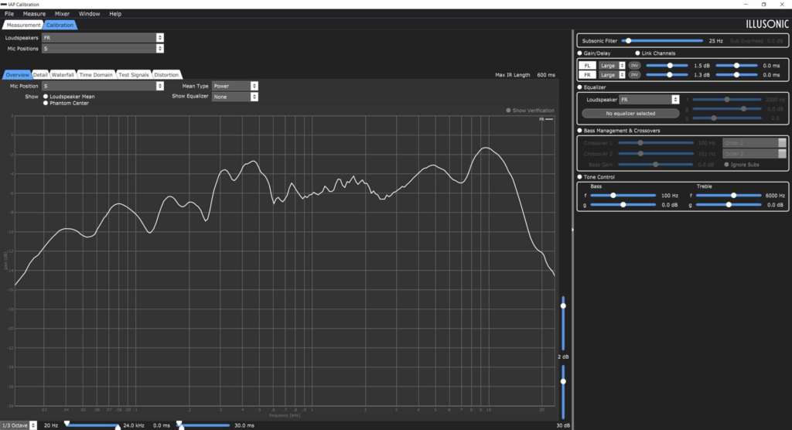Click the 30 dB vertical range slider handle
The image size is (792, 430).
point(563,381)
